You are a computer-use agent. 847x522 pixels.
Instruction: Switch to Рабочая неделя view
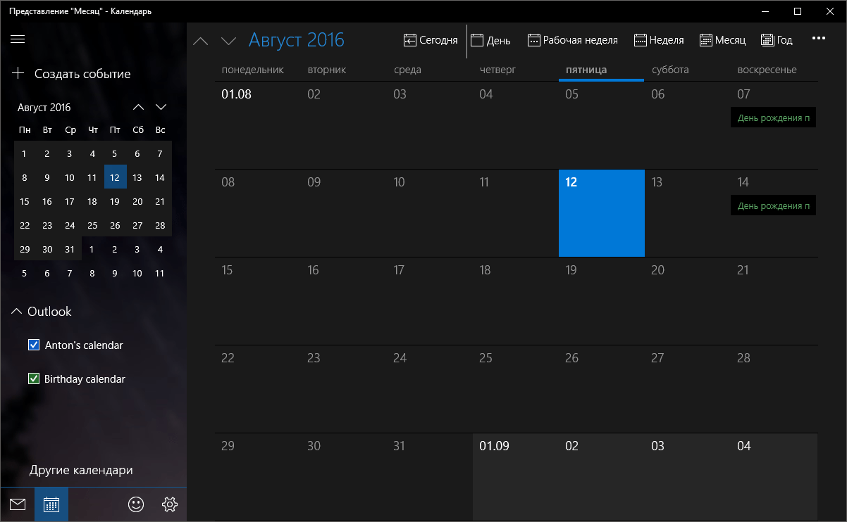[x=572, y=40]
